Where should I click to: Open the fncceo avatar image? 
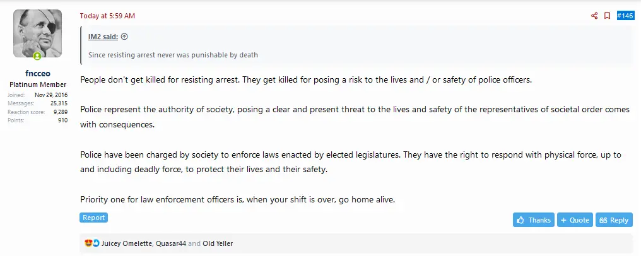pyautogui.click(x=37, y=33)
